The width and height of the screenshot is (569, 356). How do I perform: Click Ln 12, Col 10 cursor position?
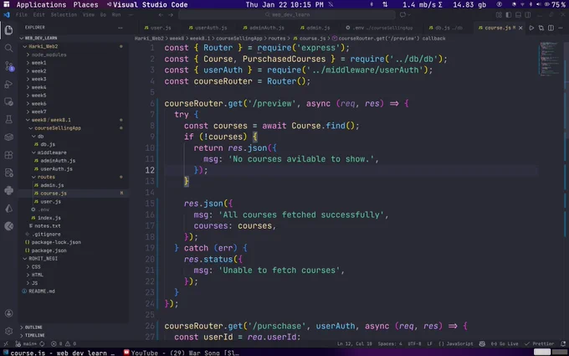(355, 343)
